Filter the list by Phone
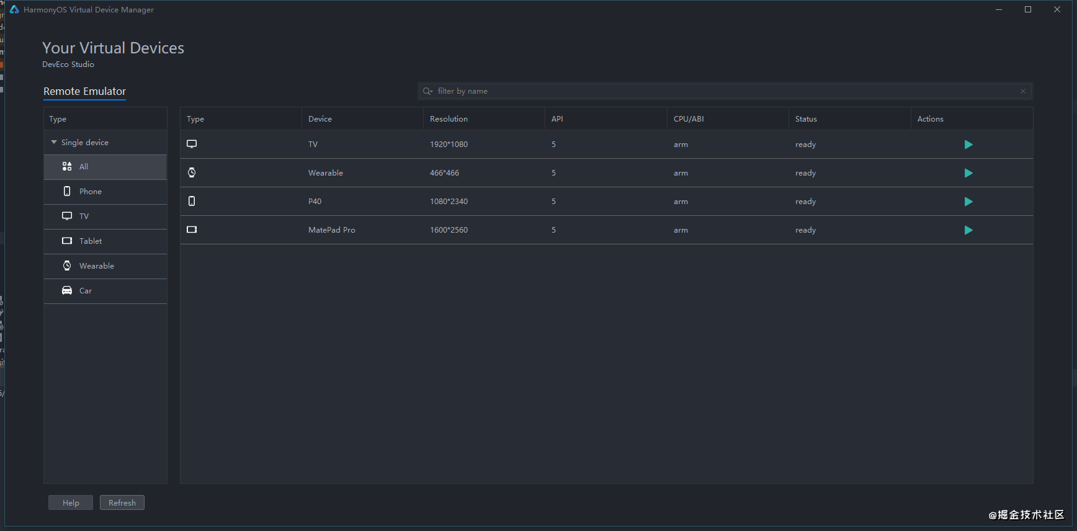The height and width of the screenshot is (531, 1077). pos(105,192)
